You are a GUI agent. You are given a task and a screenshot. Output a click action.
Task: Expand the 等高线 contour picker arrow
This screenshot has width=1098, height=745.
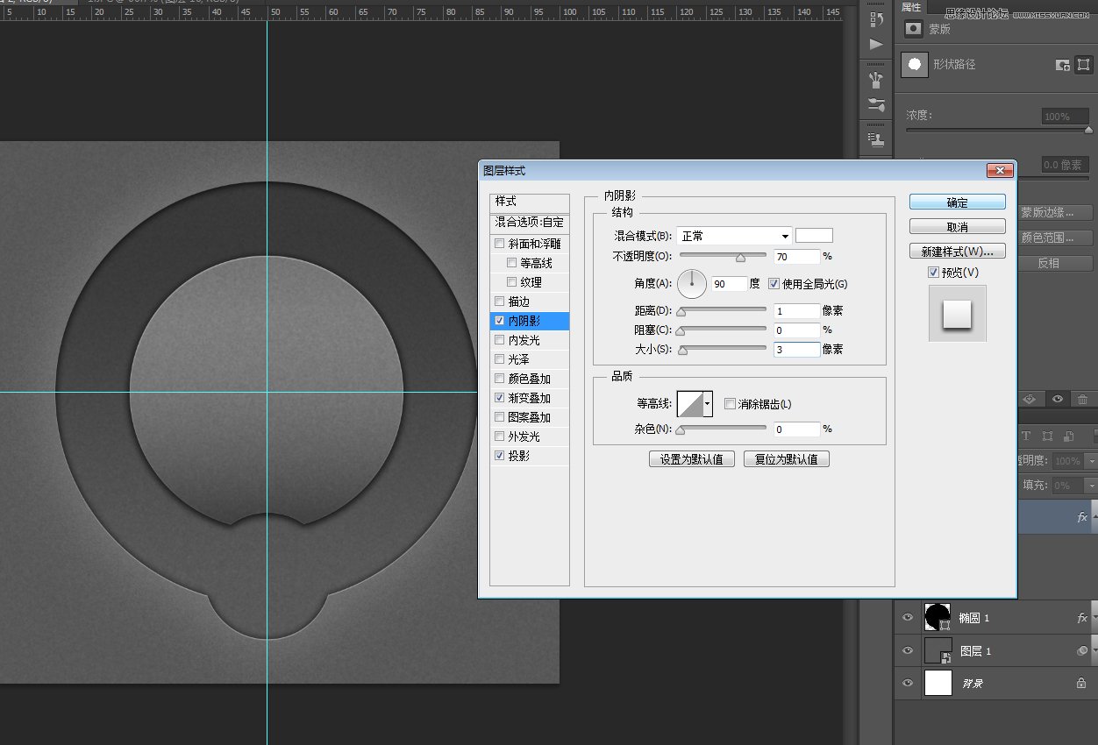(x=707, y=404)
